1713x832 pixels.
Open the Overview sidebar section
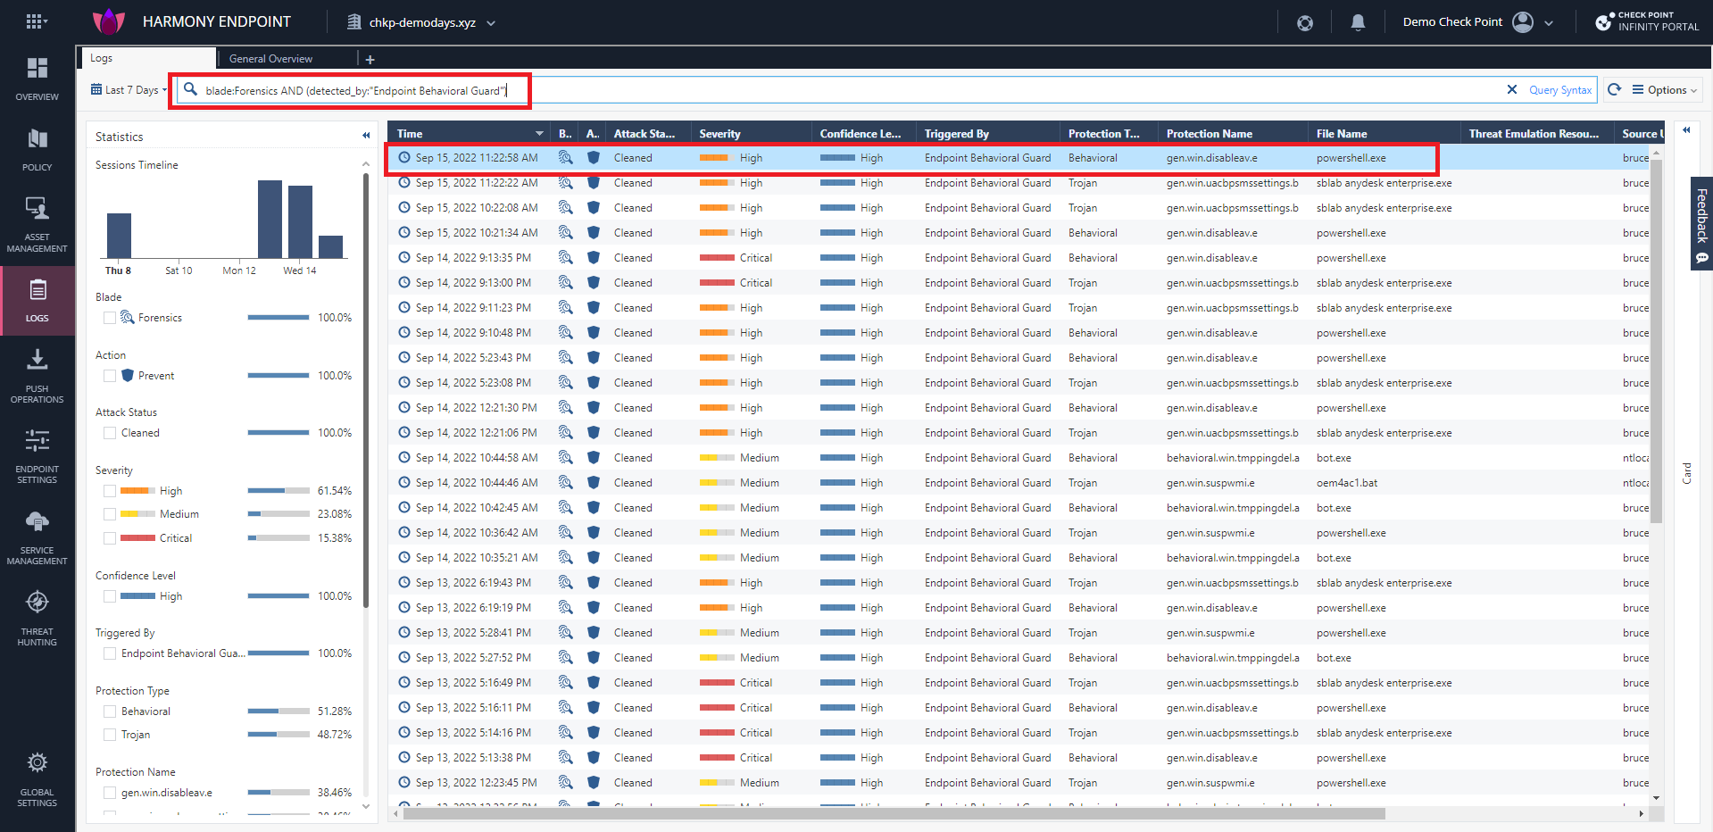37,79
